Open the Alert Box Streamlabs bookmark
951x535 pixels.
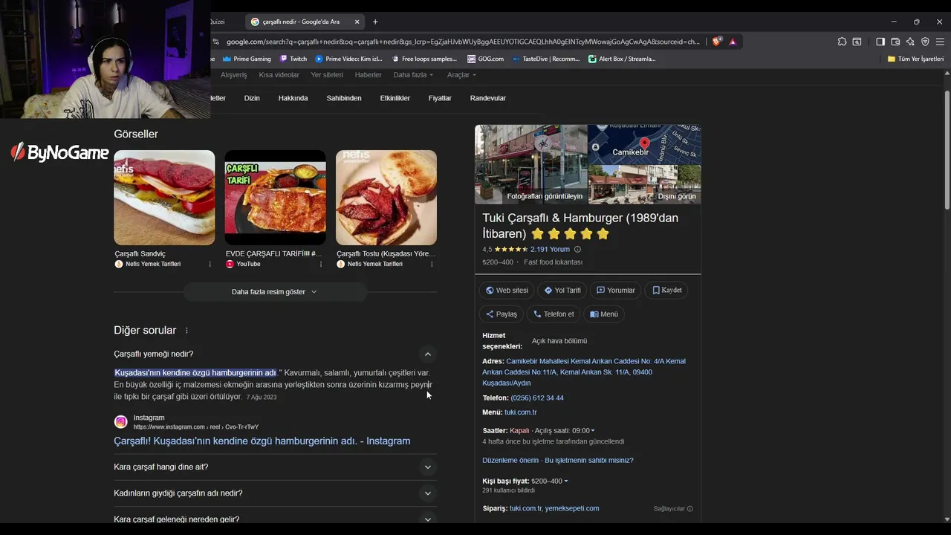click(x=623, y=59)
